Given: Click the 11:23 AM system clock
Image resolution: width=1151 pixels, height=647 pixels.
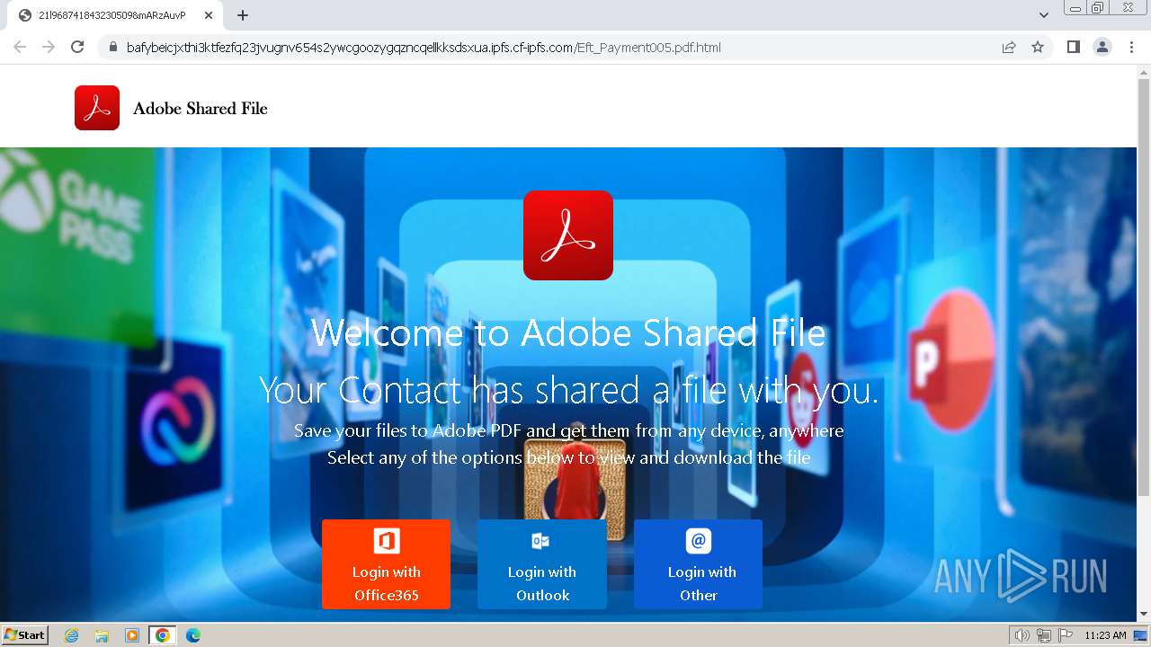Looking at the screenshot, I should (1105, 635).
